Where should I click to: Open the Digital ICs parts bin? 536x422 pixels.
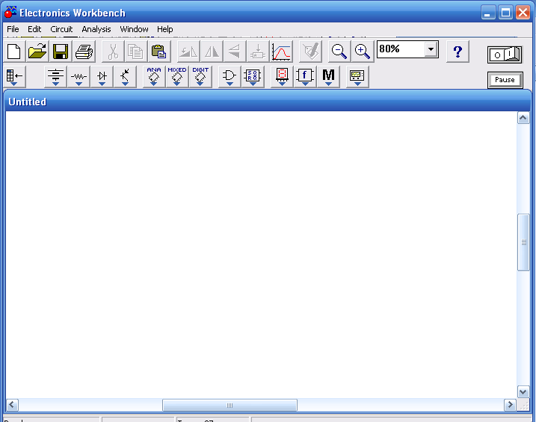click(200, 77)
